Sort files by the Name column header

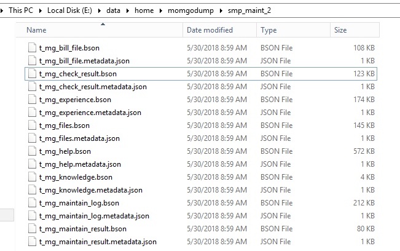(x=100, y=30)
